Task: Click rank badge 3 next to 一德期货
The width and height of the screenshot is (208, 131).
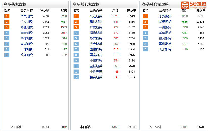Action: click(145, 27)
